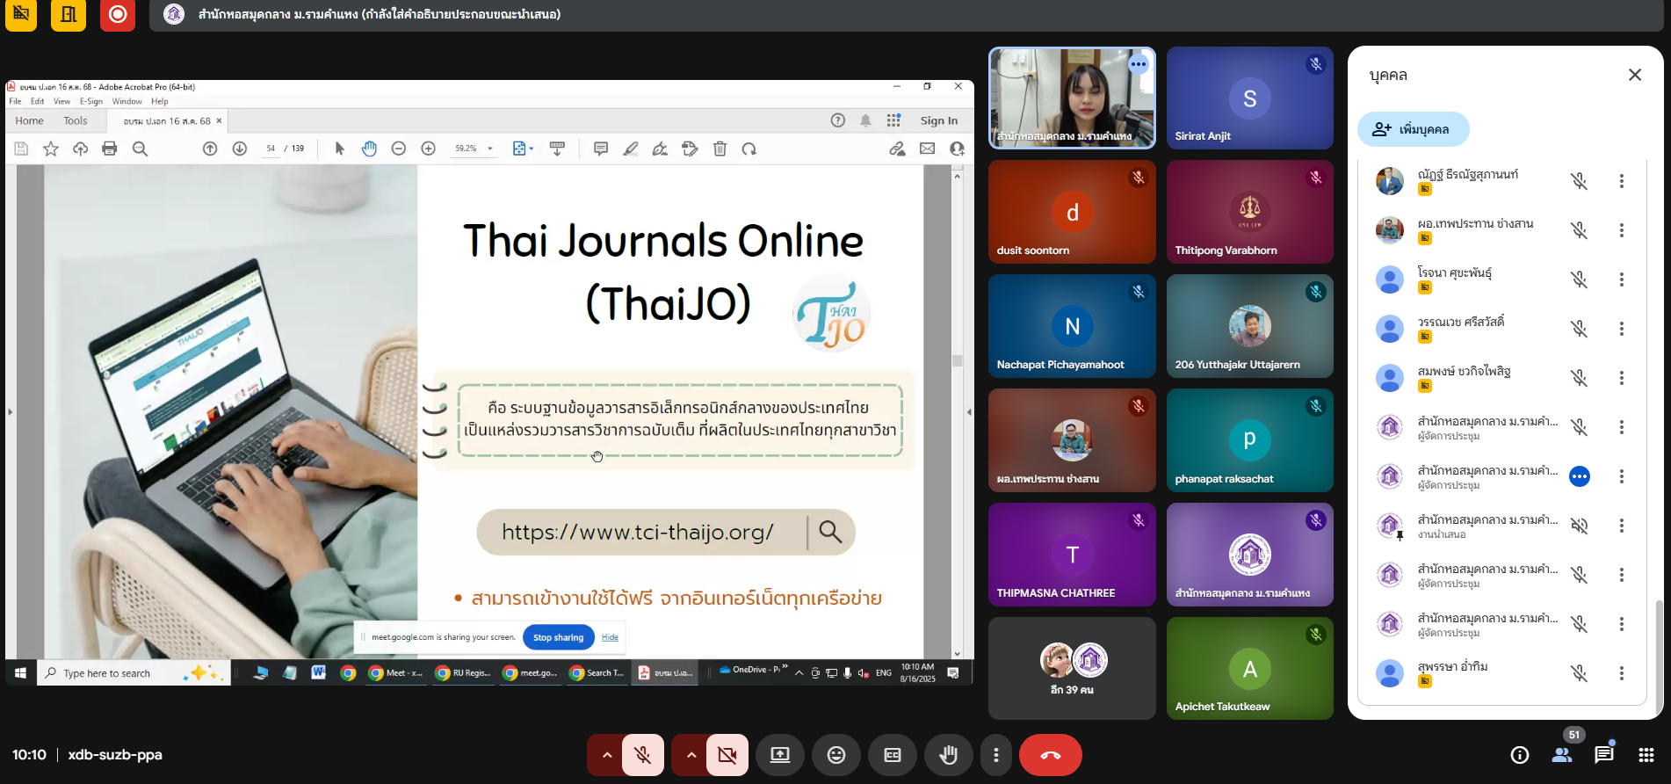The height and width of the screenshot is (784, 1671).
Task: Open the Meet chat panel
Action: [1604, 754]
